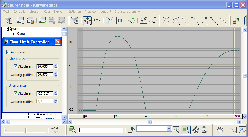The width and height of the screenshot is (248, 137).
Task: Click the Select by Name ABC icon
Action: (132, 130)
